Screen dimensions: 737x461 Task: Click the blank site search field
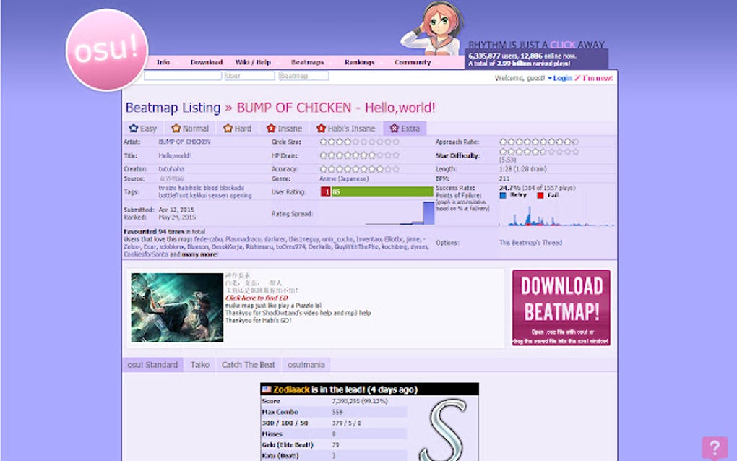click(x=183, y=76)
